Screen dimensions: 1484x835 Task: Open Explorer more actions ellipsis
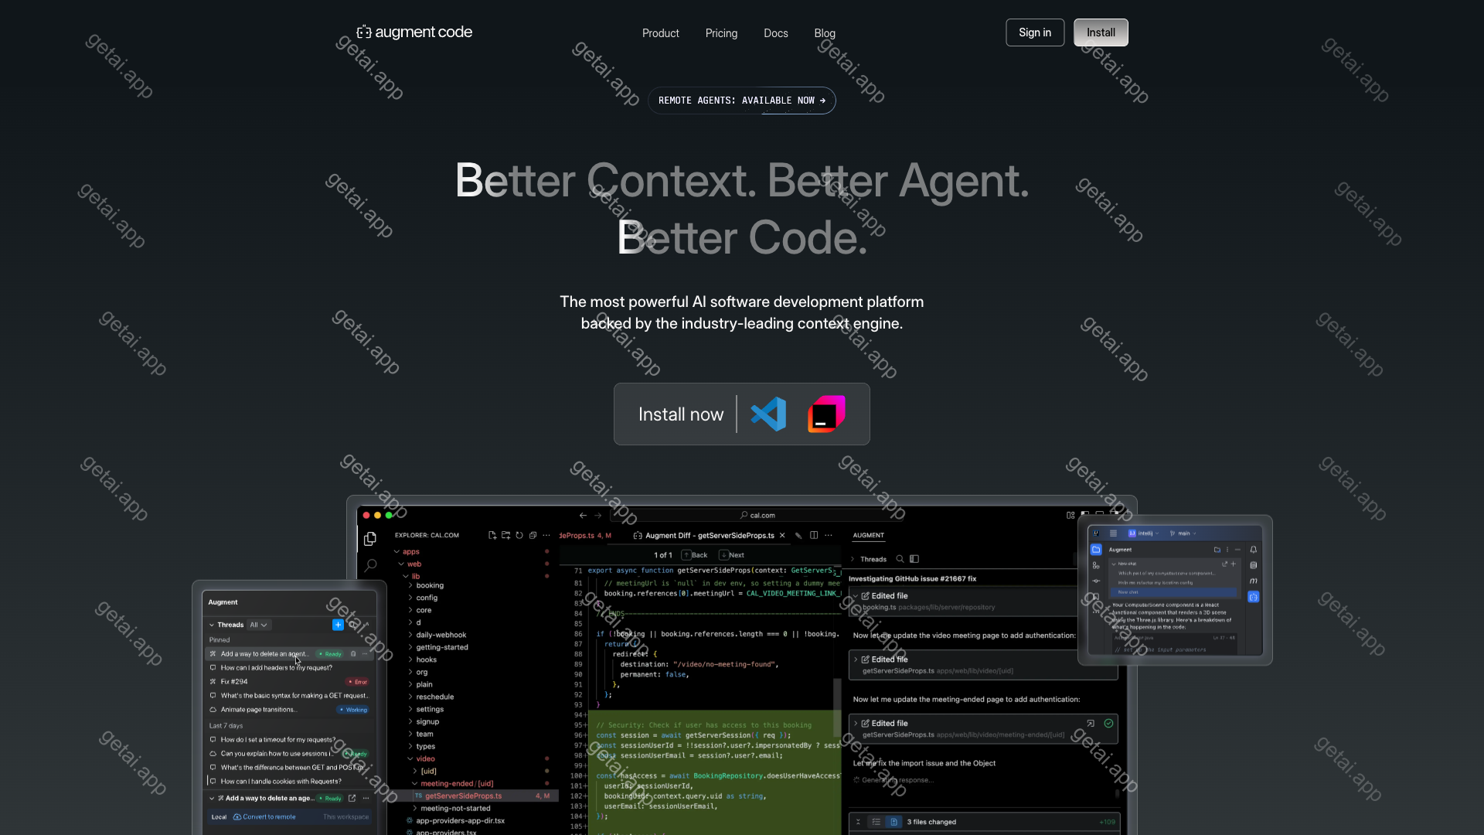546,535
